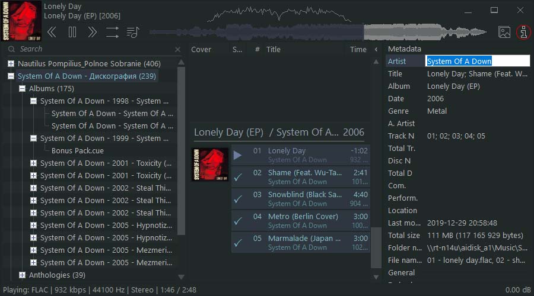534x296 pixels.
Task: Toggle the repeat/shuffle order icon
Action: coord(112,33)
